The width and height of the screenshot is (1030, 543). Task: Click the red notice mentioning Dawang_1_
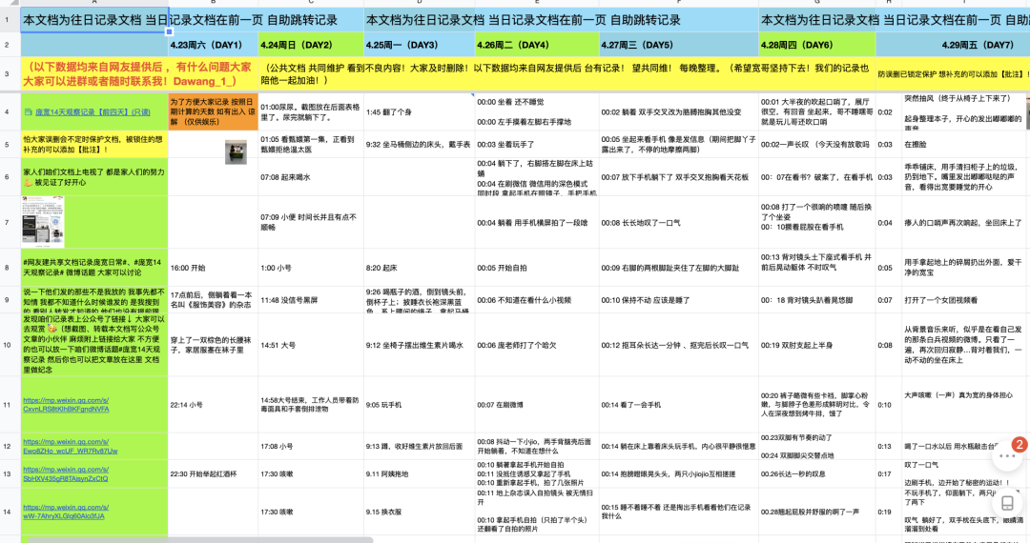[140, 74]
